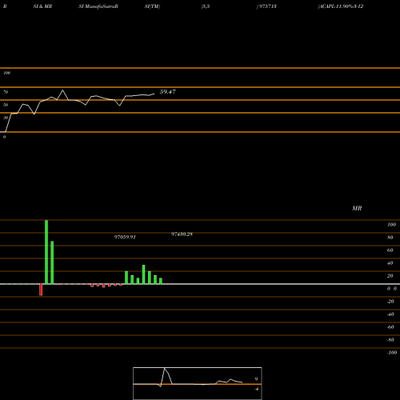Click the large red negative MR bar
Screen dimensions: 400x400
tap(41, 290)
